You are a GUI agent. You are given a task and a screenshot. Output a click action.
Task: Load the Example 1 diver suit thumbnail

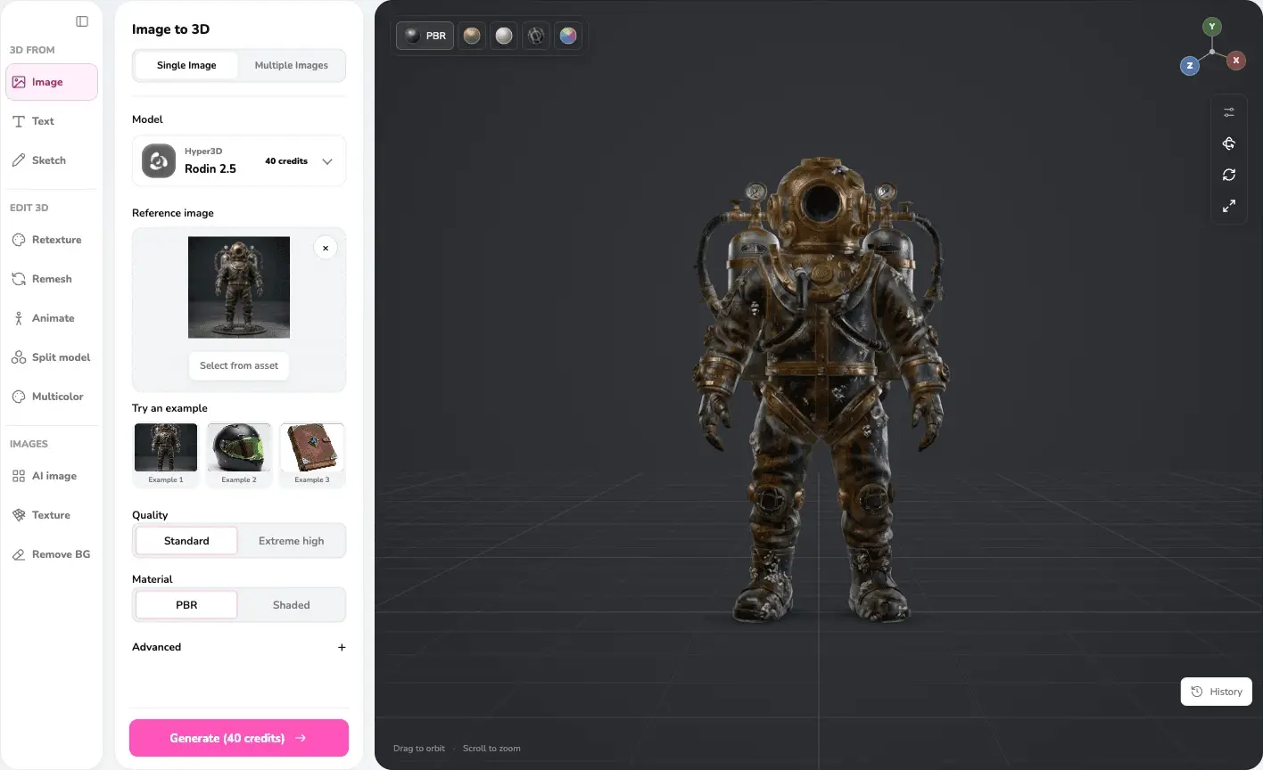[x=166, y=455]
